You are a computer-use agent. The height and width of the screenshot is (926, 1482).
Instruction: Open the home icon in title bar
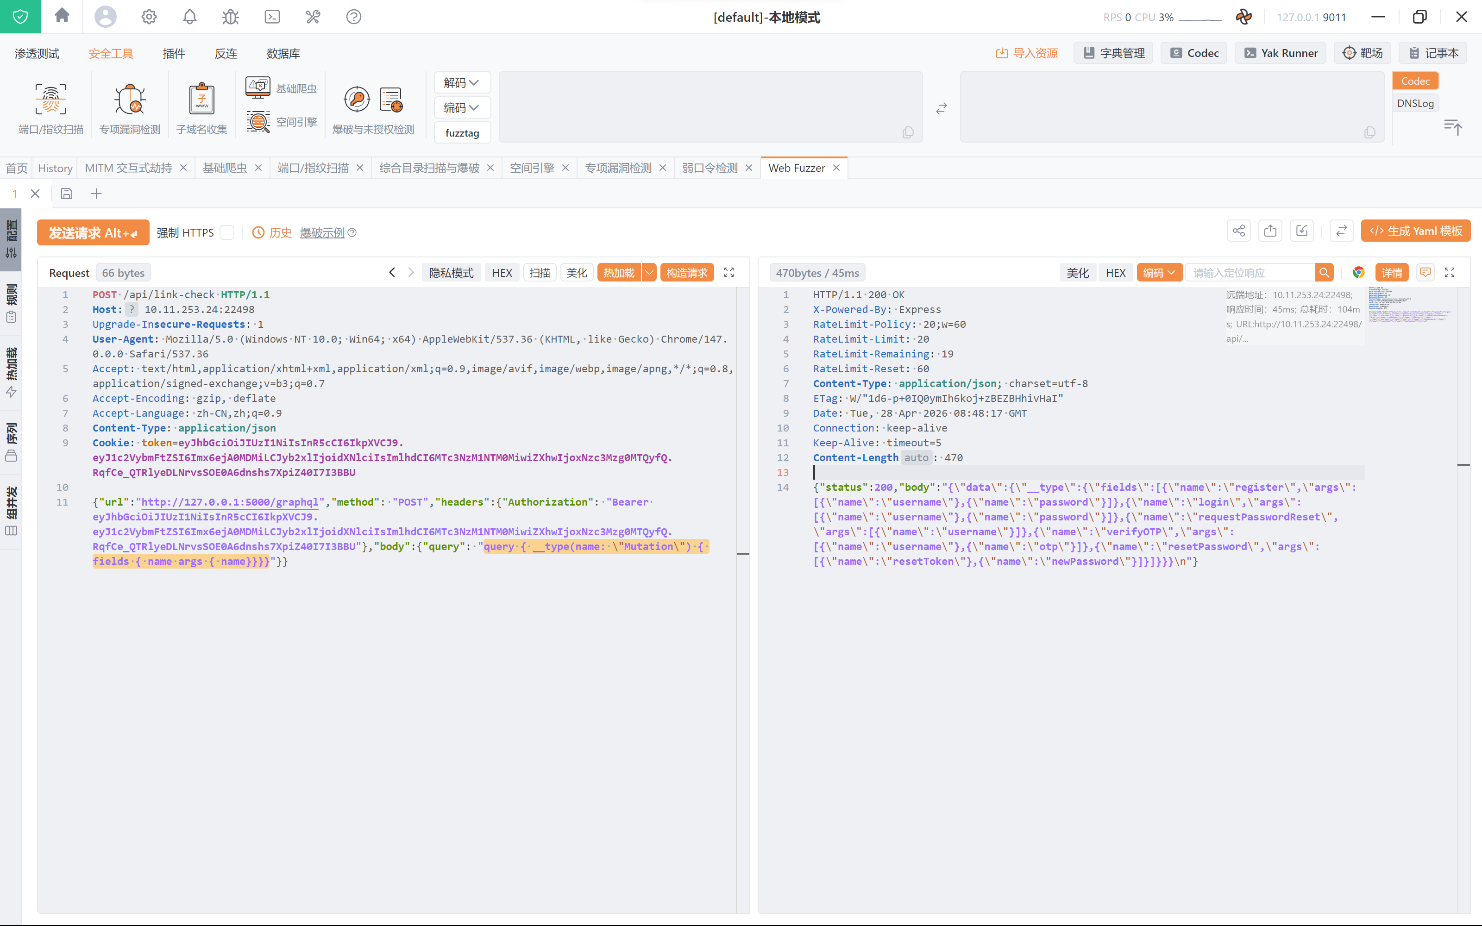point(62,16)
